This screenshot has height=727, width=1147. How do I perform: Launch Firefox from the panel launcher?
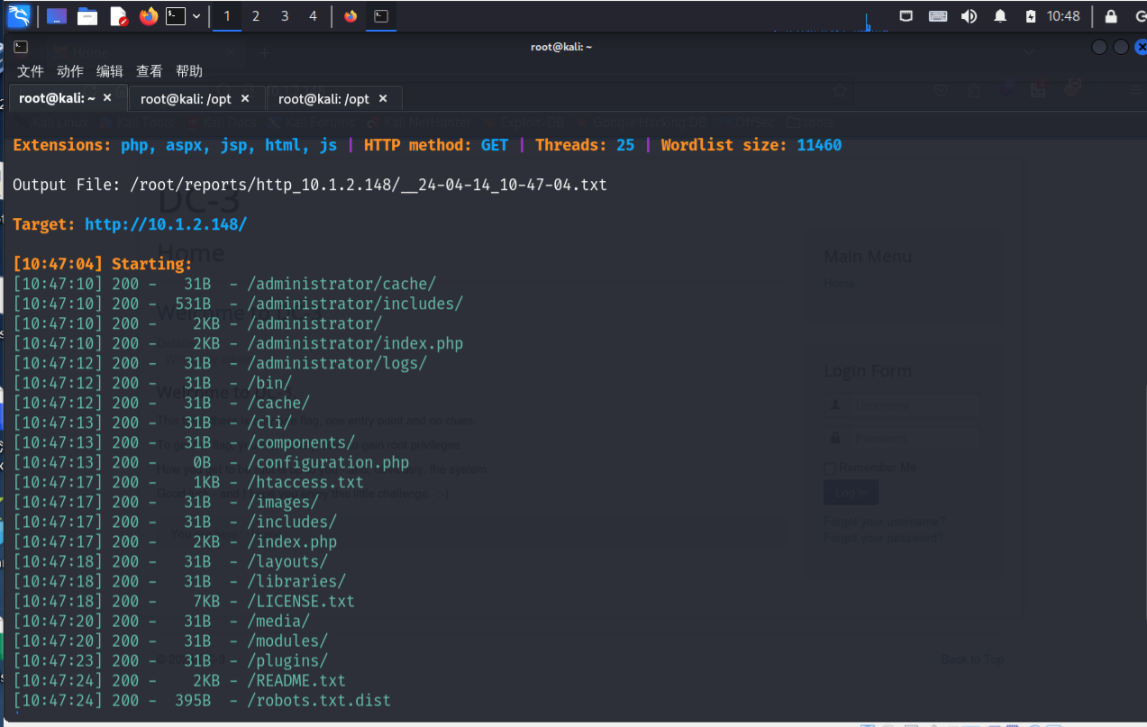point(149,16)
